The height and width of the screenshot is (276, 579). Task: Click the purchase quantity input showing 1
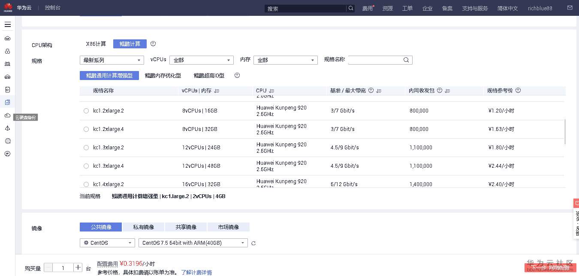[x=63, y=268]
